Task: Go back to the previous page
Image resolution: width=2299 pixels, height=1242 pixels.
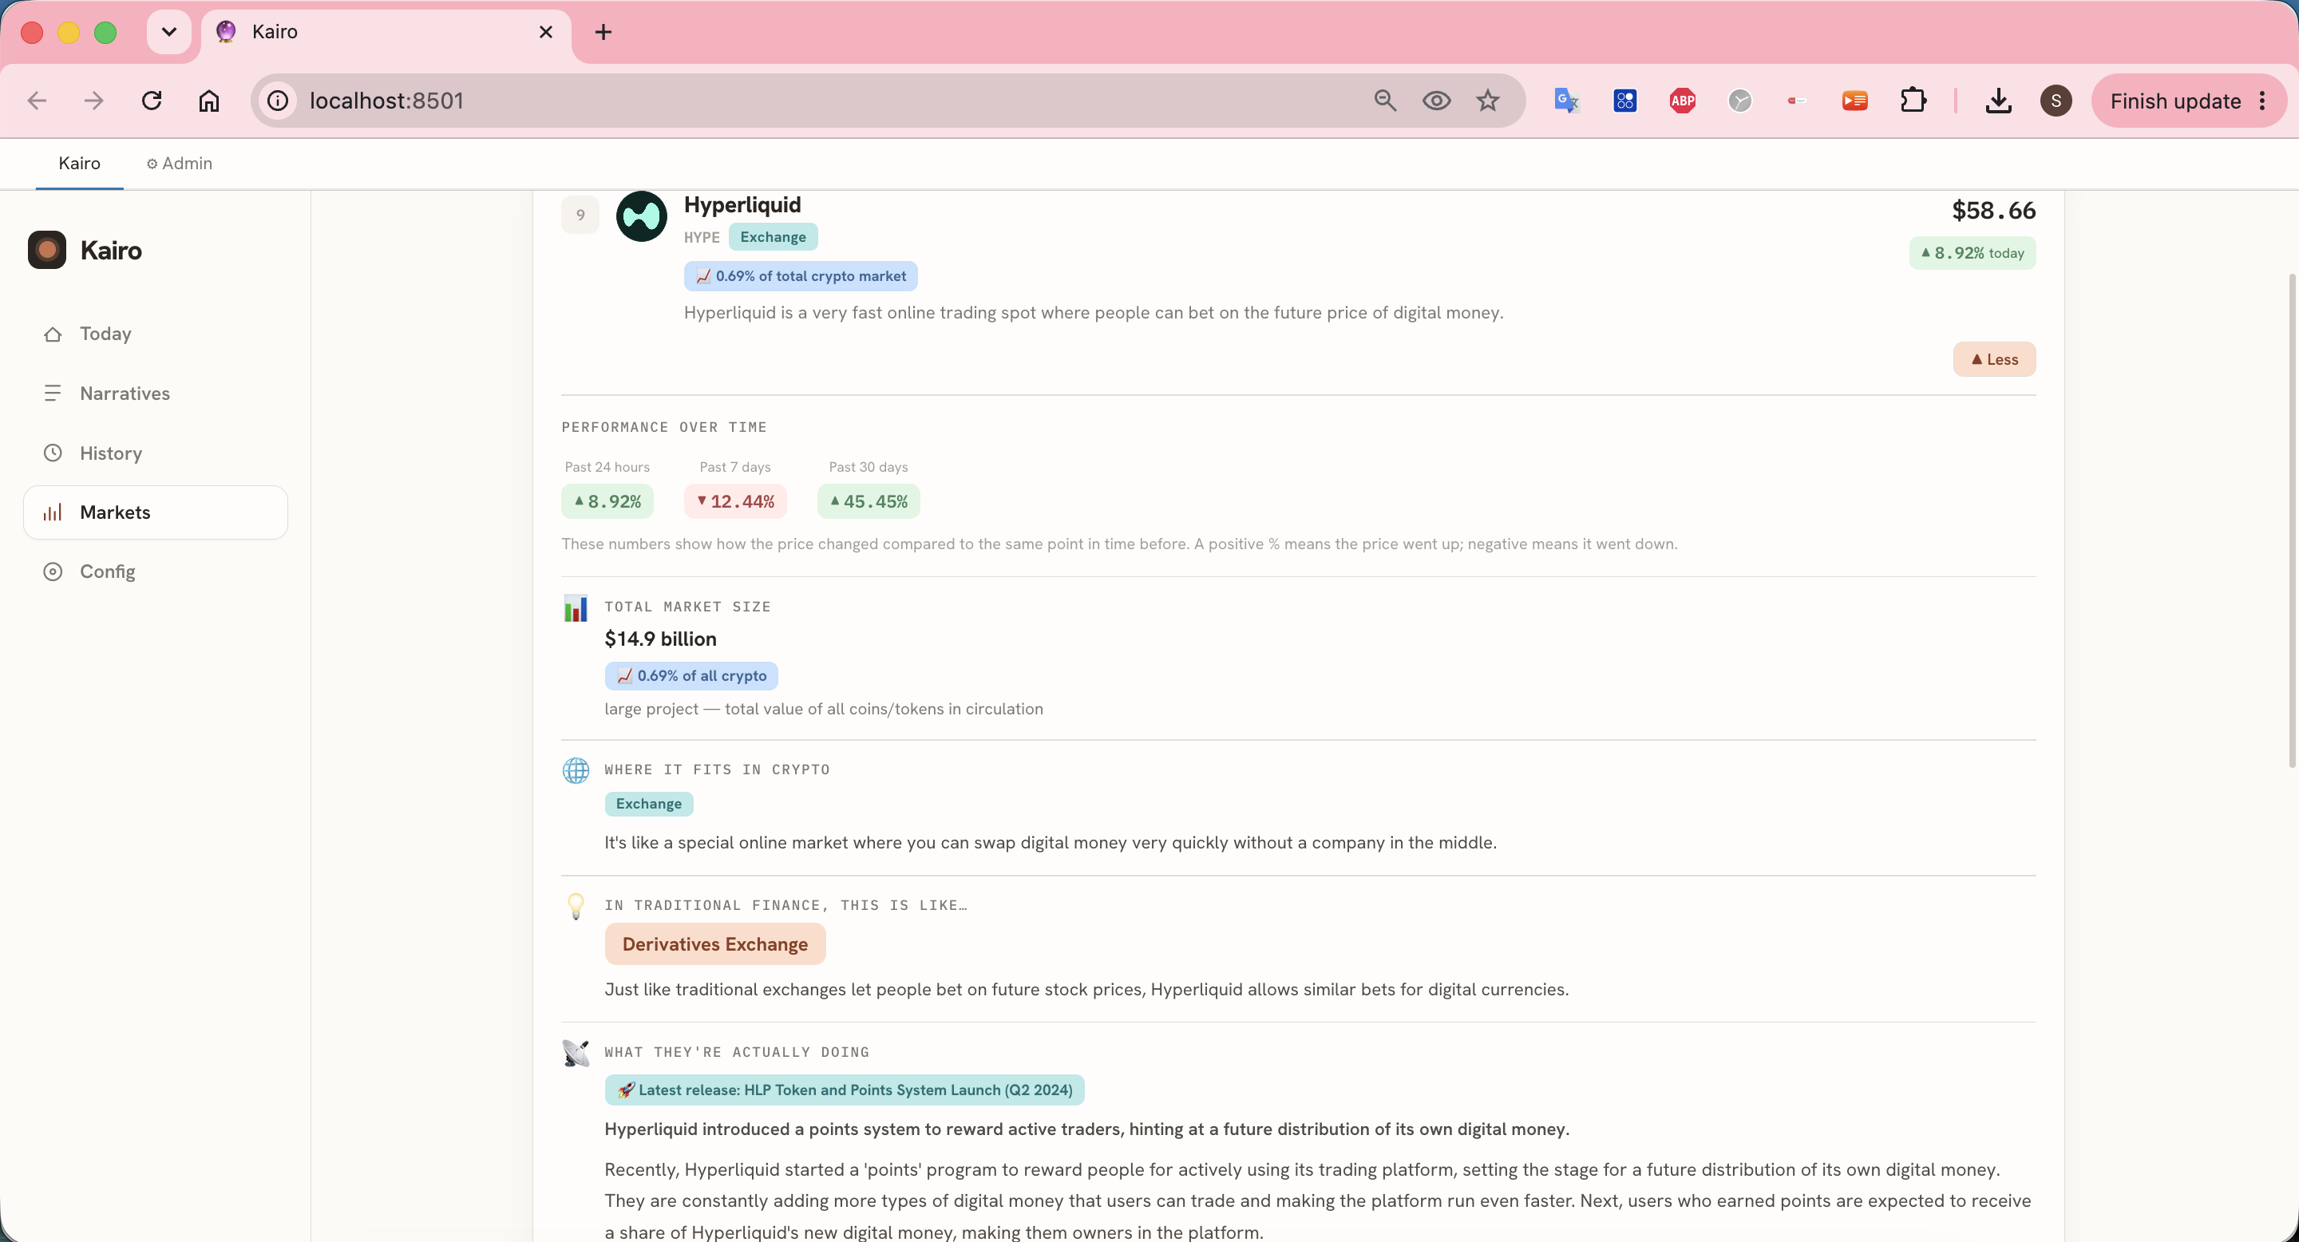Action: [x=38, y=101]
